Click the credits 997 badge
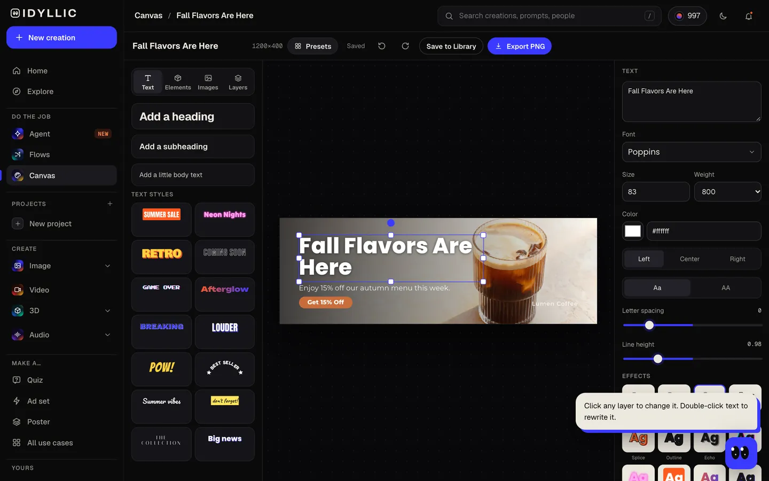The width and height of the screenshot is (769, 481). pyautogui.click(x=687, y=16)
